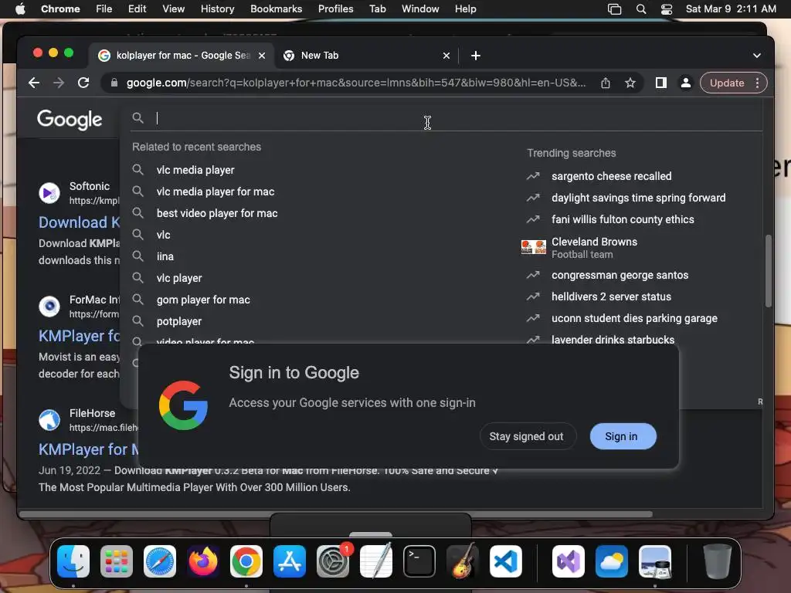The height and width of the screenshot is (593, 791).
Task: Select the 'vlc media player for mac' suggestion
Action: click(x=216, y=191)
